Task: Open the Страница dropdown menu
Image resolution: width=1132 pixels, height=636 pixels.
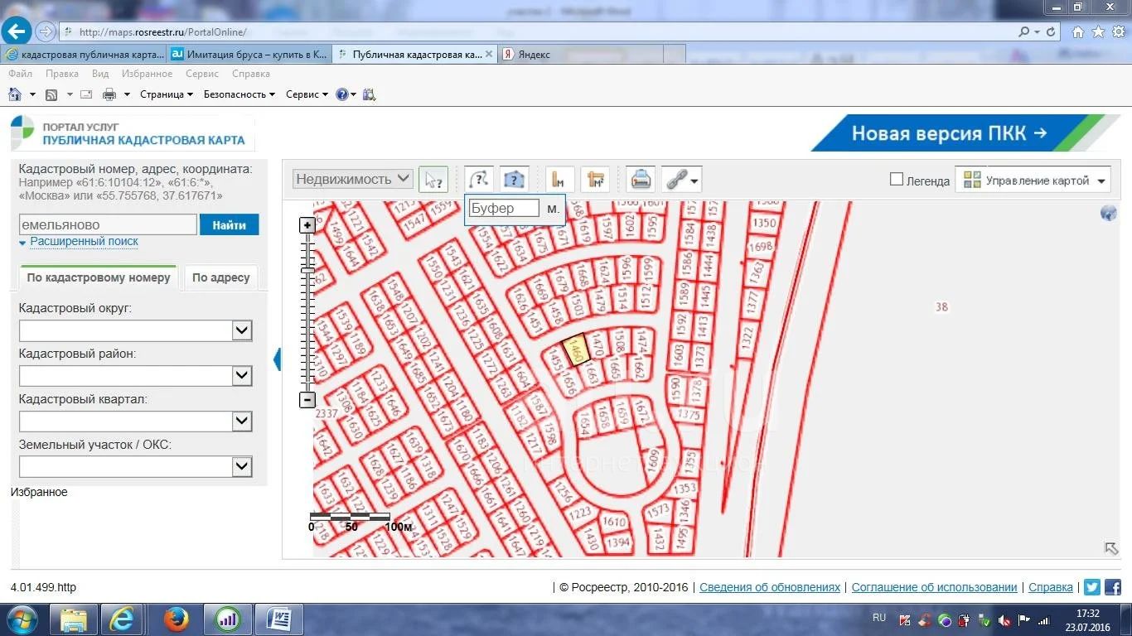Action: (166, 94)
